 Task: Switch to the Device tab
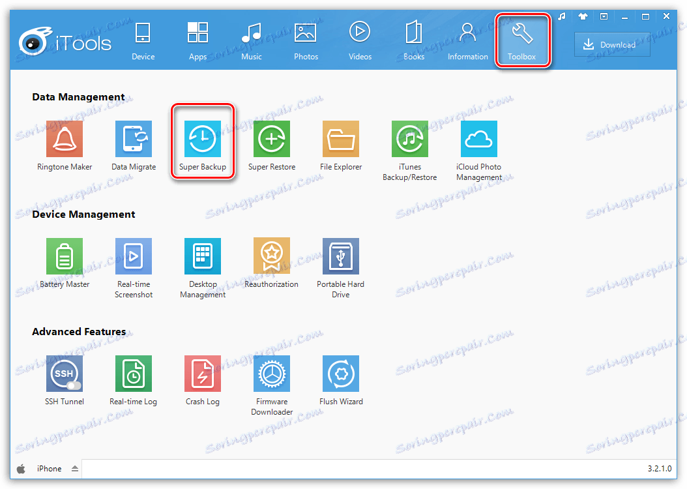click(143, 42)
